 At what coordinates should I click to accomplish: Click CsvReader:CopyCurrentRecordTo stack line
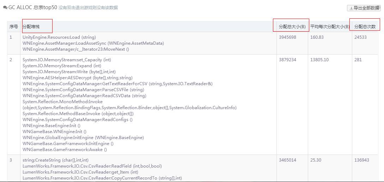click(x=102, y=178)
